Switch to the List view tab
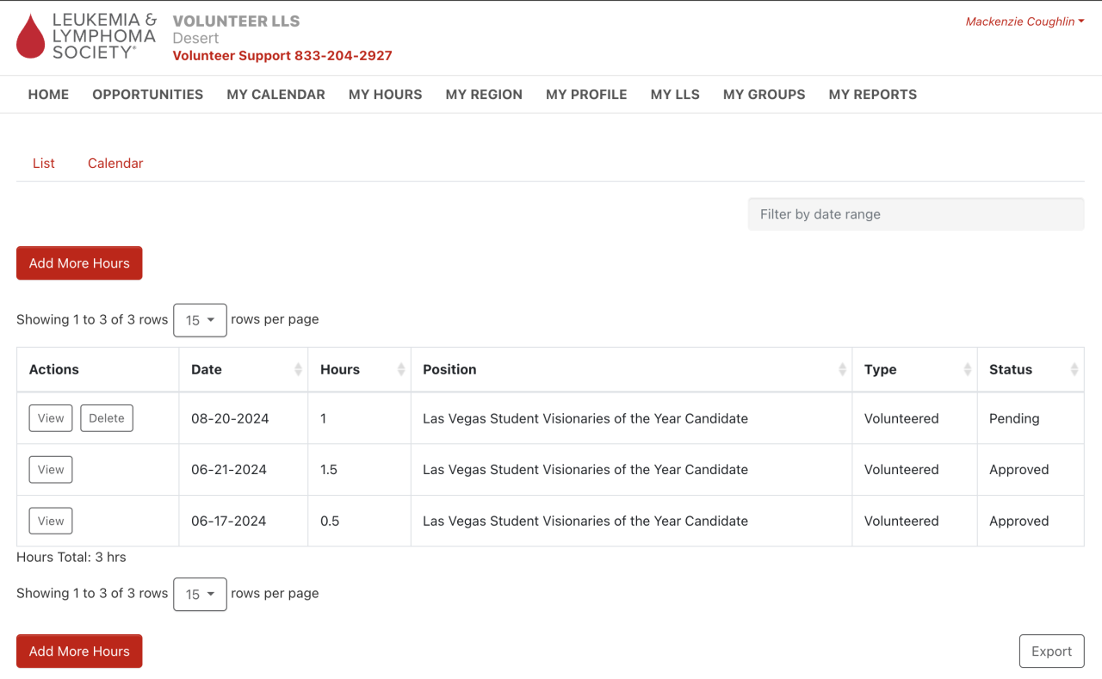The width and height of the screenshot is (1102, 679). click(44, 164)
